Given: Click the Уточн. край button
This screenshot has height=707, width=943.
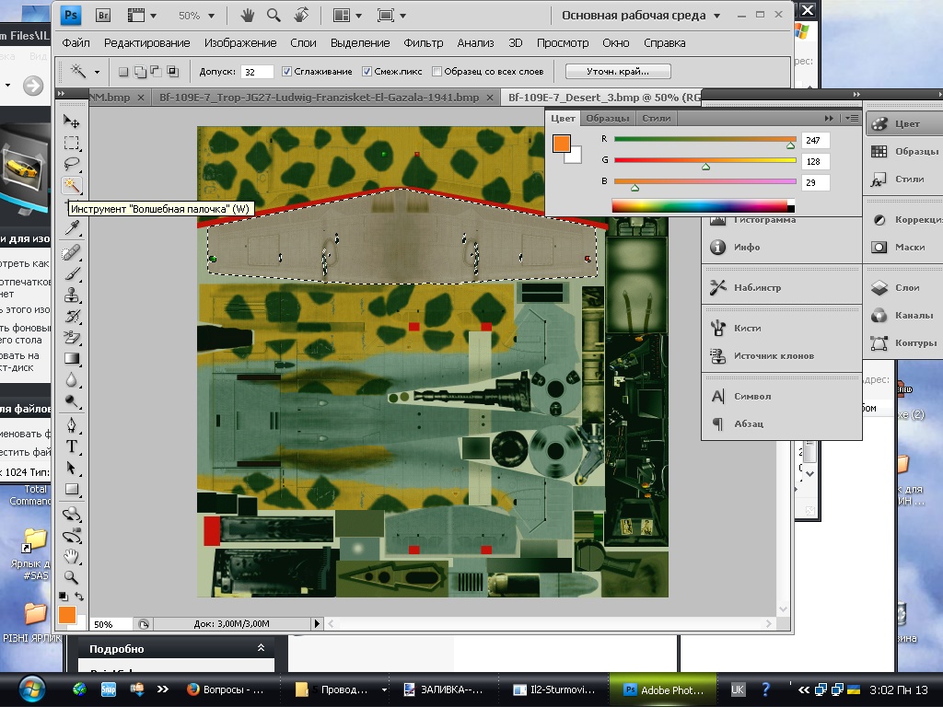Looking at the screenshot, I should pos(617,71).
